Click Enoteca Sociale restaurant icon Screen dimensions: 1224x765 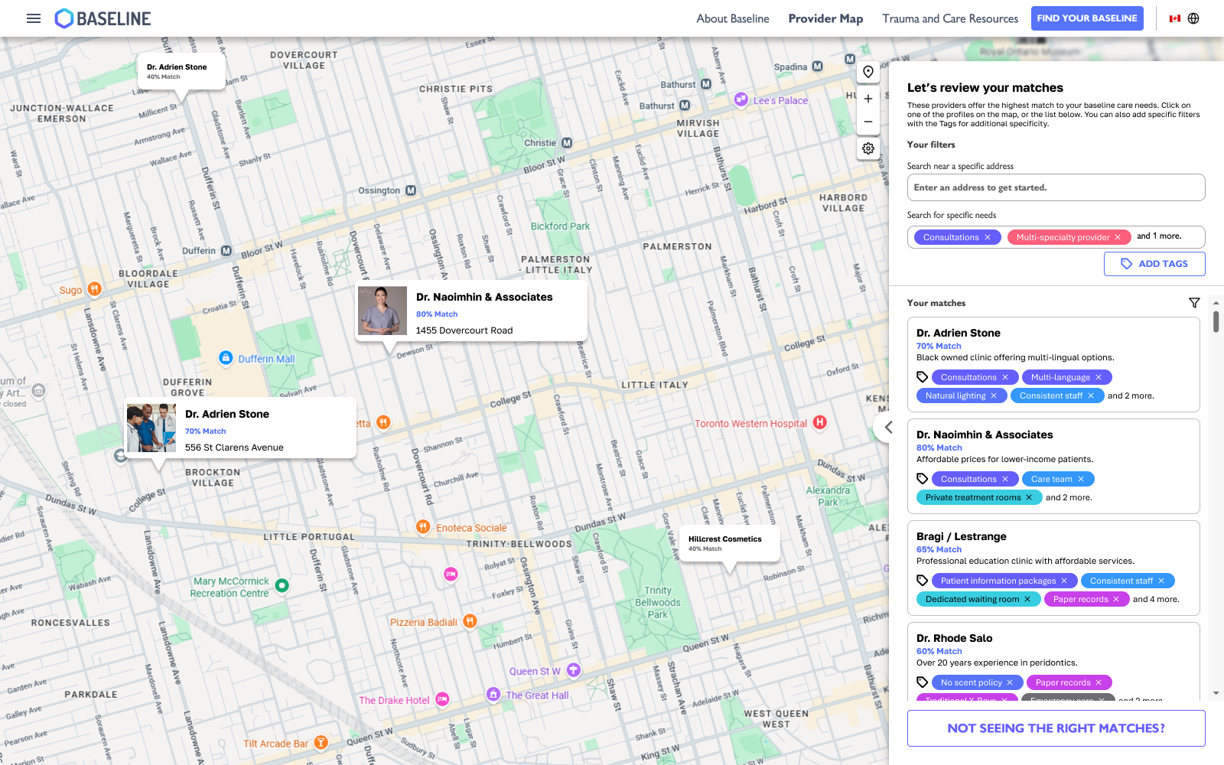point(422,526)
